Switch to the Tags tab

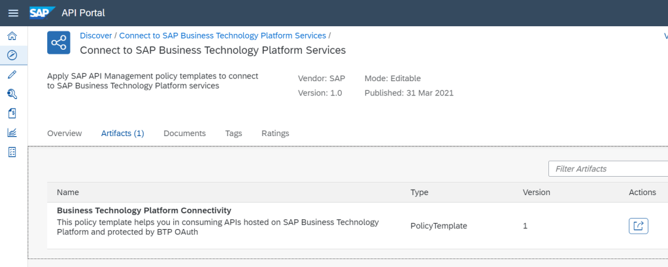tap(233, 133)
